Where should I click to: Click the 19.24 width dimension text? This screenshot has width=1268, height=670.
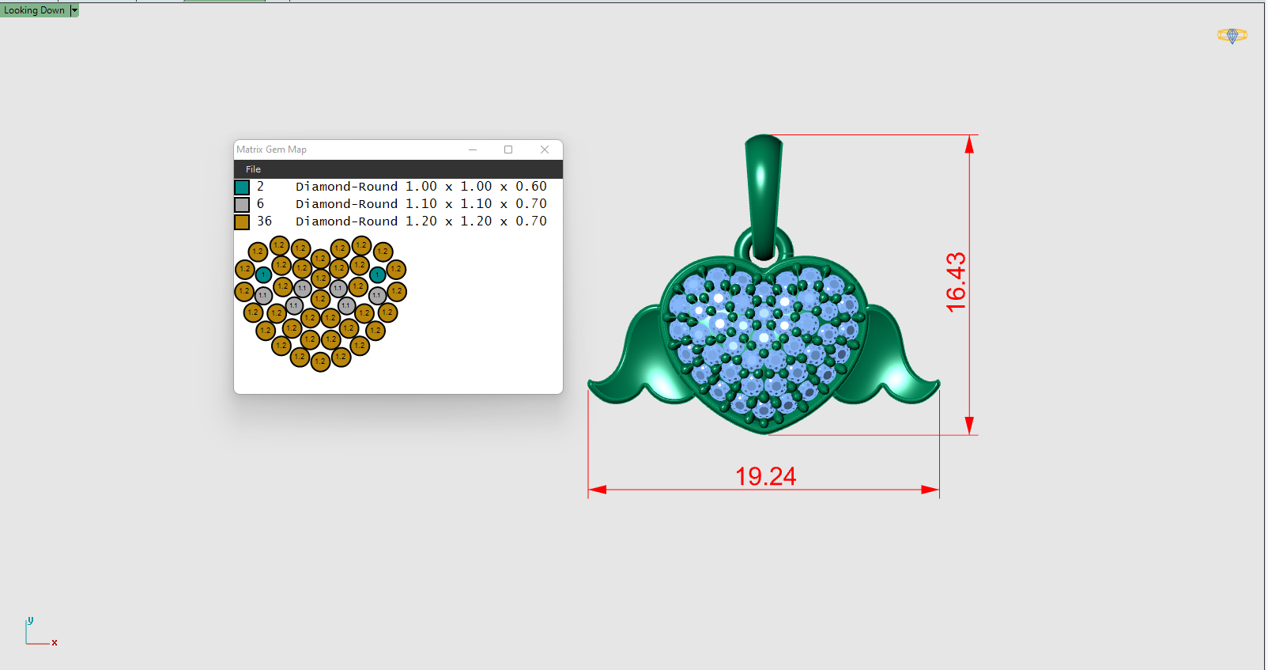click(x=765, y=476)
